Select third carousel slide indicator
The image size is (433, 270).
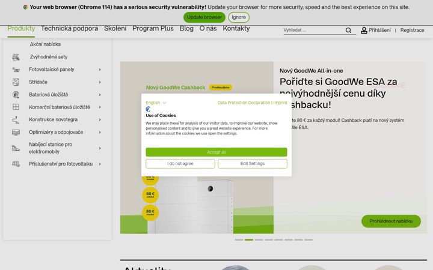(259, 240)
